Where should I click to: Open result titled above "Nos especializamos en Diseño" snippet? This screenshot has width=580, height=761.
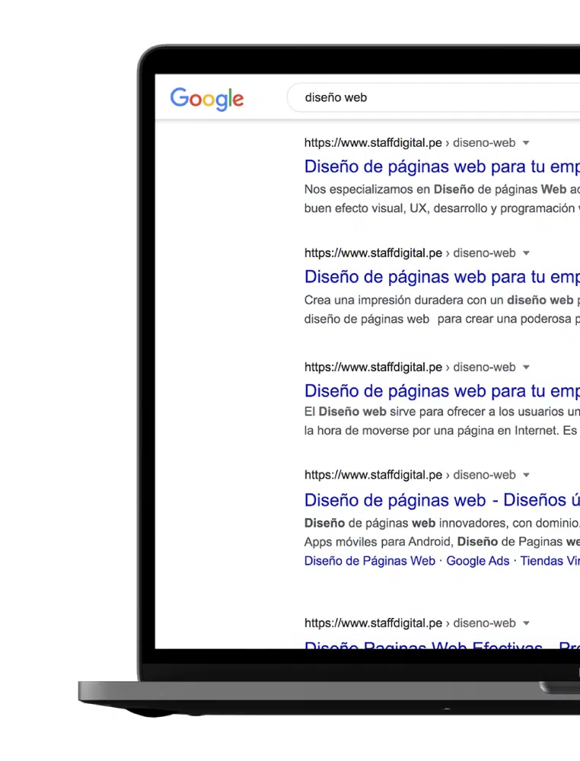(x=442, y=167)
